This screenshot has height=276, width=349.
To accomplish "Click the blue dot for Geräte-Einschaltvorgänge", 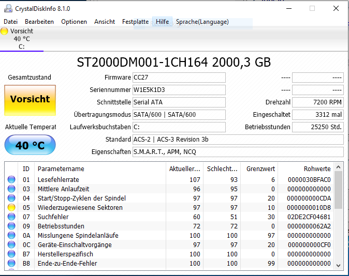I will 11,244.
